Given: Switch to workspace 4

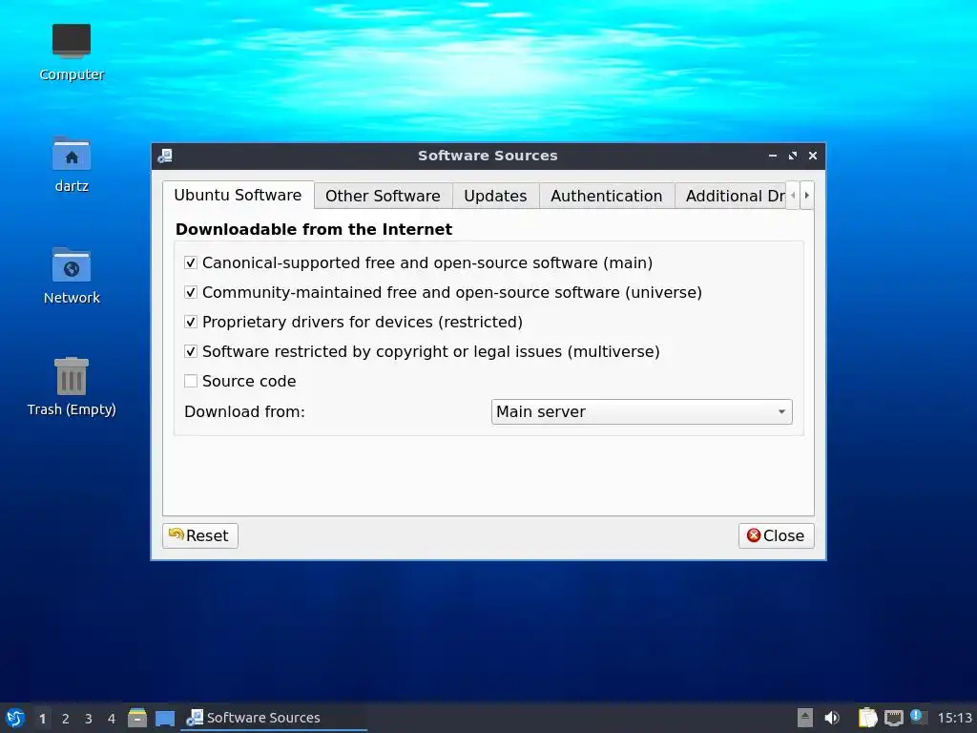Looking at the screenshot, I should coord(112,719).
